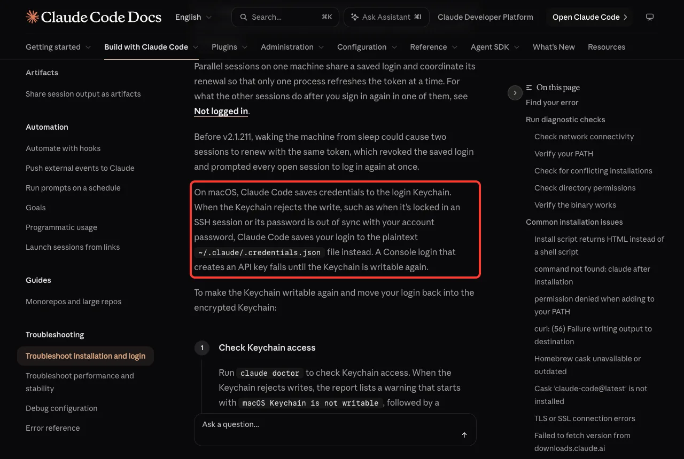Open the Administration dropdown menu

[x=292, y=47]
